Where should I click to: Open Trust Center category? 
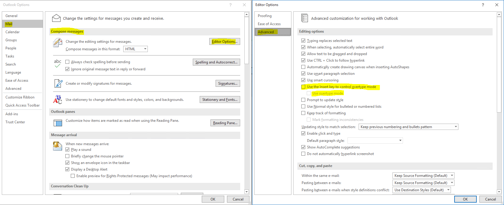pos(22,122)
